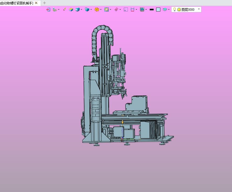Click the framed section view icon
Viewport: 232px width, 192px height.
(x=106, y=10)
